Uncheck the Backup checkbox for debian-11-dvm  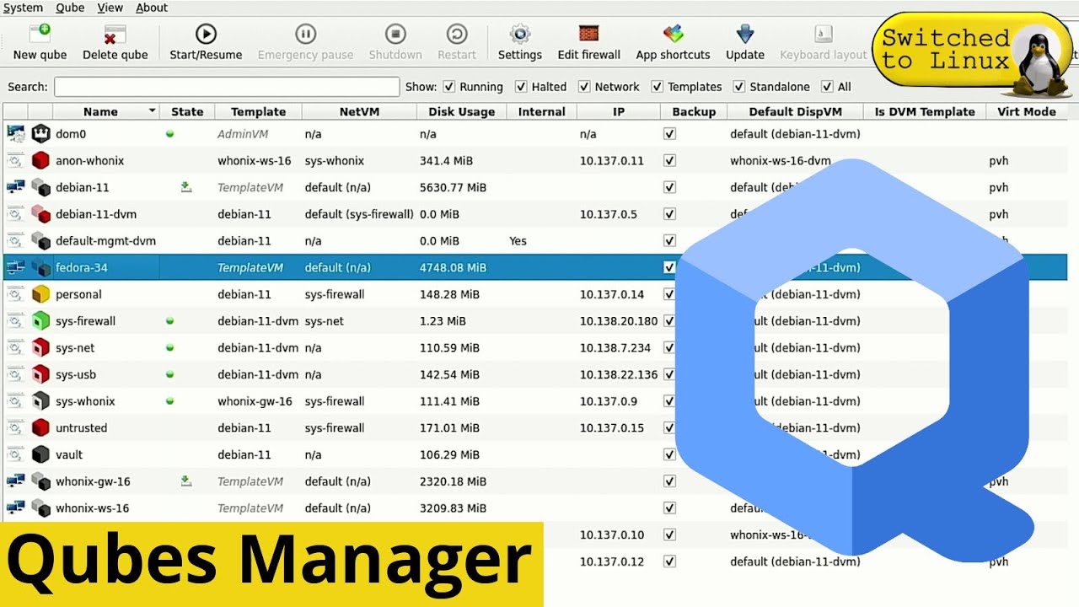[x=669, y=214]
